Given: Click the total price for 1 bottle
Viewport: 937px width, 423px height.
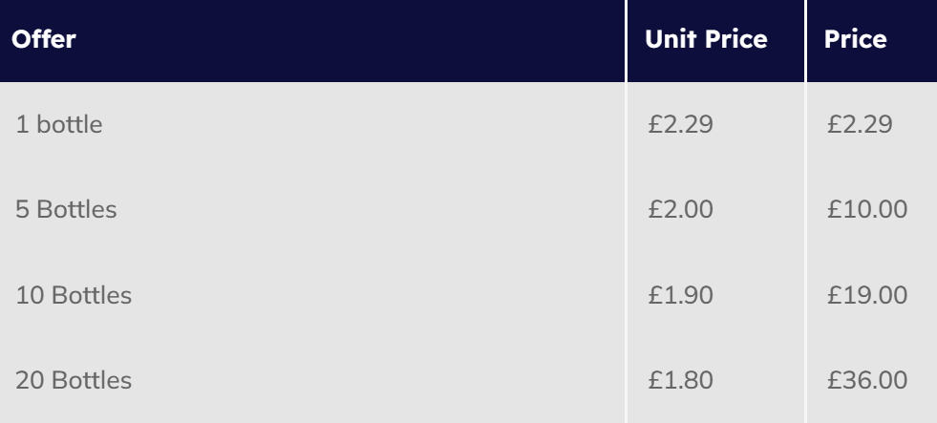Looking at the screenshot, I should (x=860, y=124).
